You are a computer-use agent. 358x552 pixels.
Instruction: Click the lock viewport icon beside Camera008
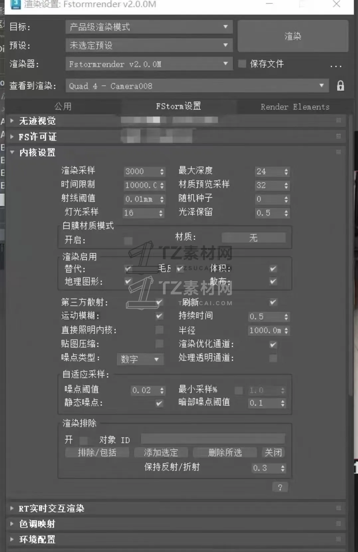click(340, 86)
